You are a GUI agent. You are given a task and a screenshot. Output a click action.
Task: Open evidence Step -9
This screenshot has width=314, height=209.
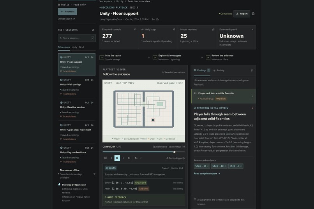point(236,166)
